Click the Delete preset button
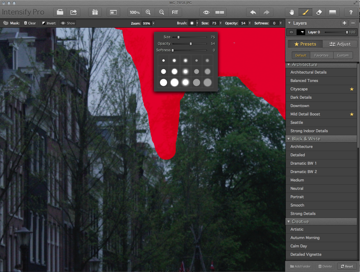This screenshot has height=272, width=360. click(x=325, y=266)
